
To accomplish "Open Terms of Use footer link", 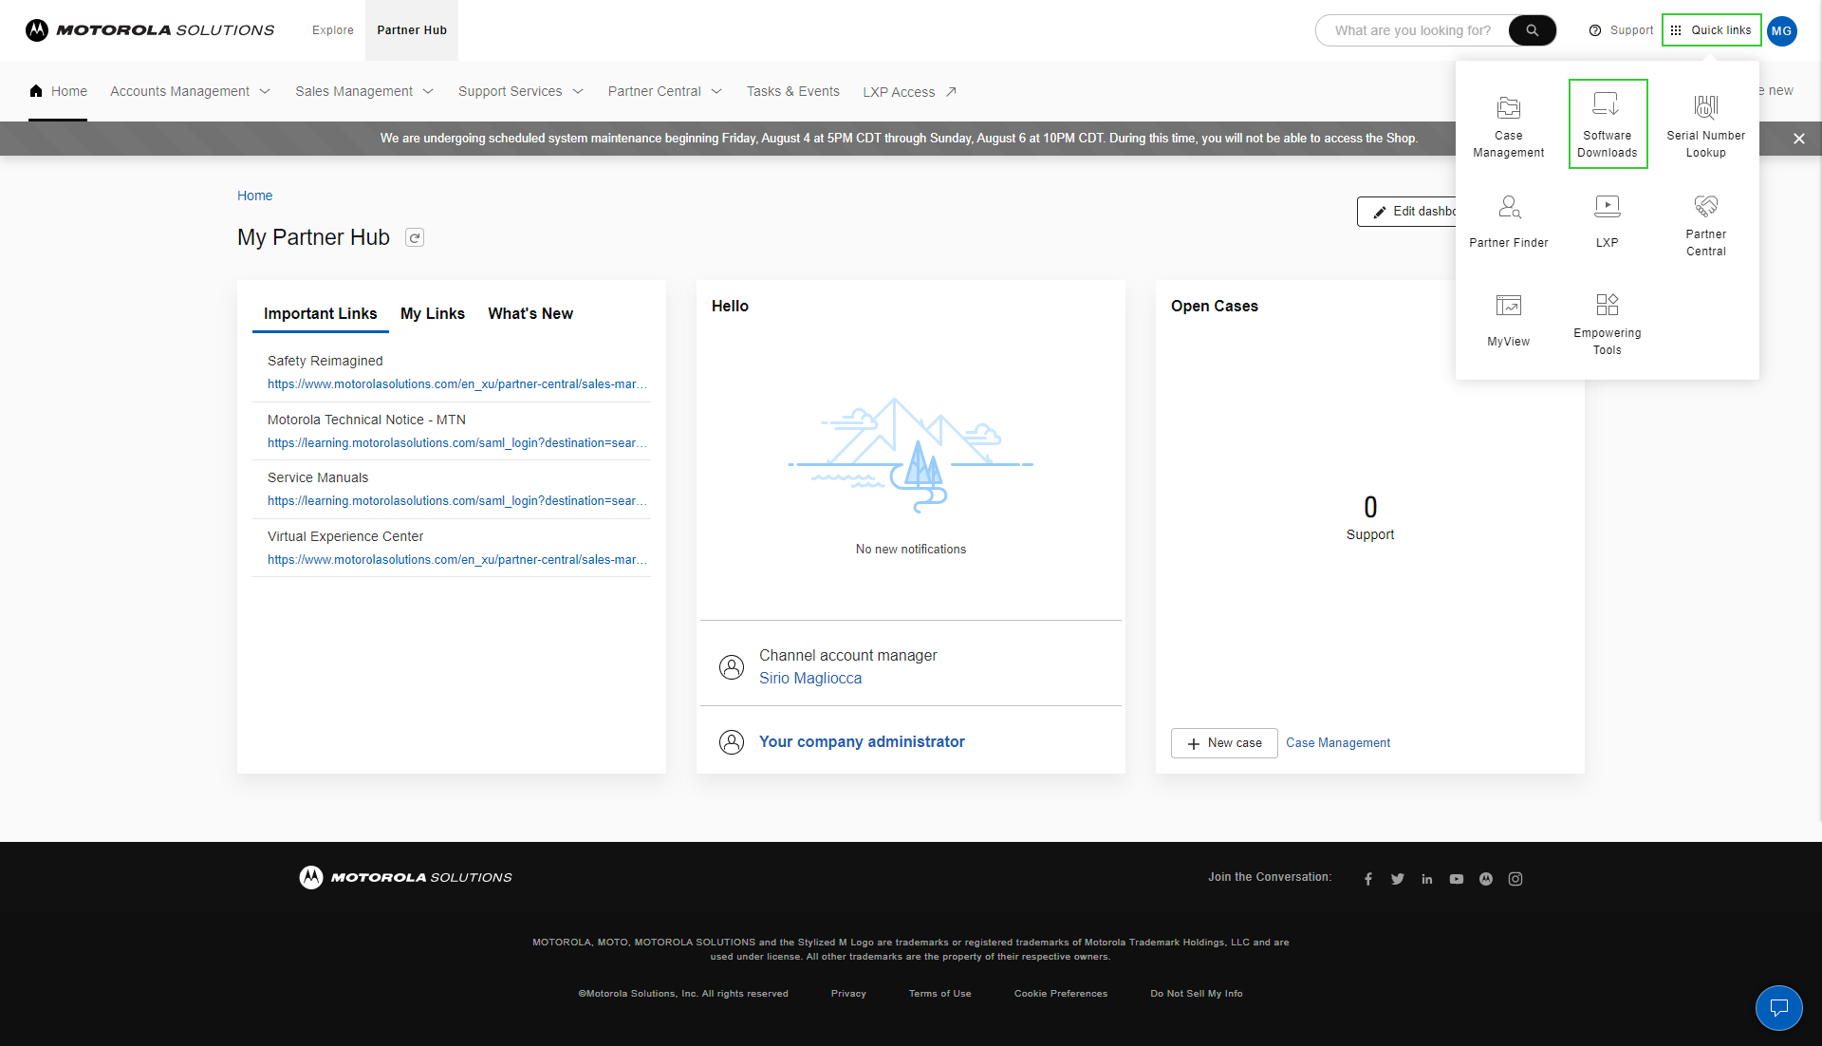I will tap(940, 994).
